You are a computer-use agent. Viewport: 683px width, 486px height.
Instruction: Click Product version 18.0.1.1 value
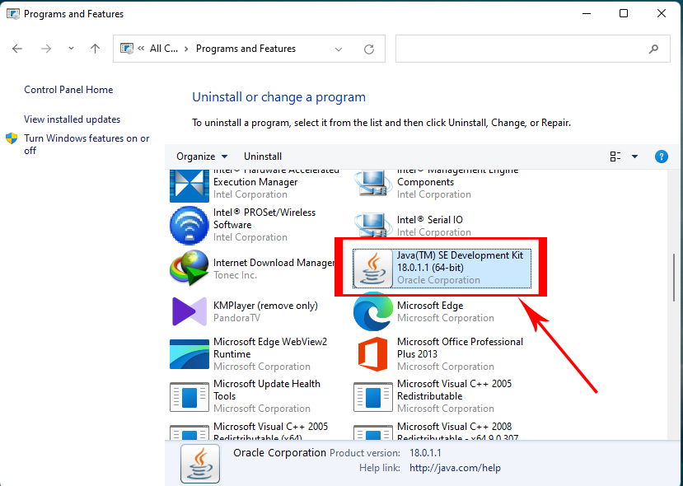425,453
